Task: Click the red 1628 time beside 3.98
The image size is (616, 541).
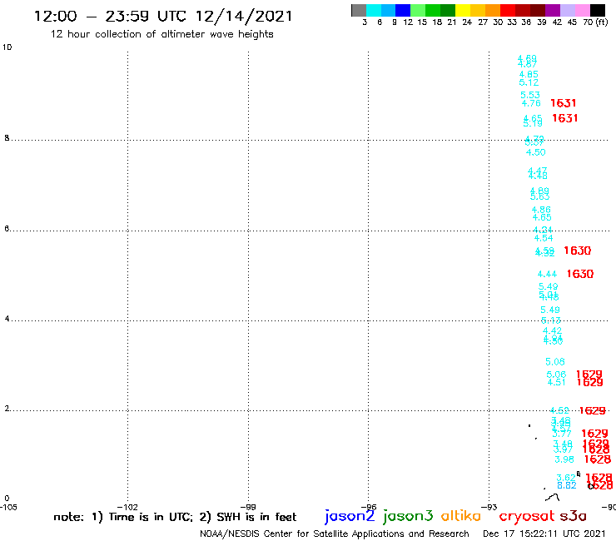Action: pos(598,459)
